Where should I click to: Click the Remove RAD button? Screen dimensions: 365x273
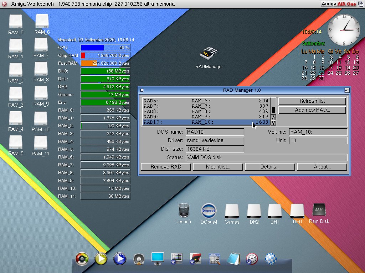click(x=166, y=167)
